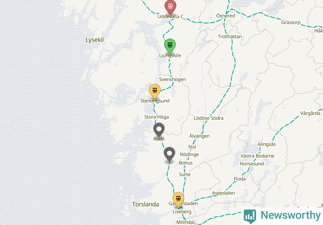Select the Lysekil town label
323x225 pixels.
[95, 40]
